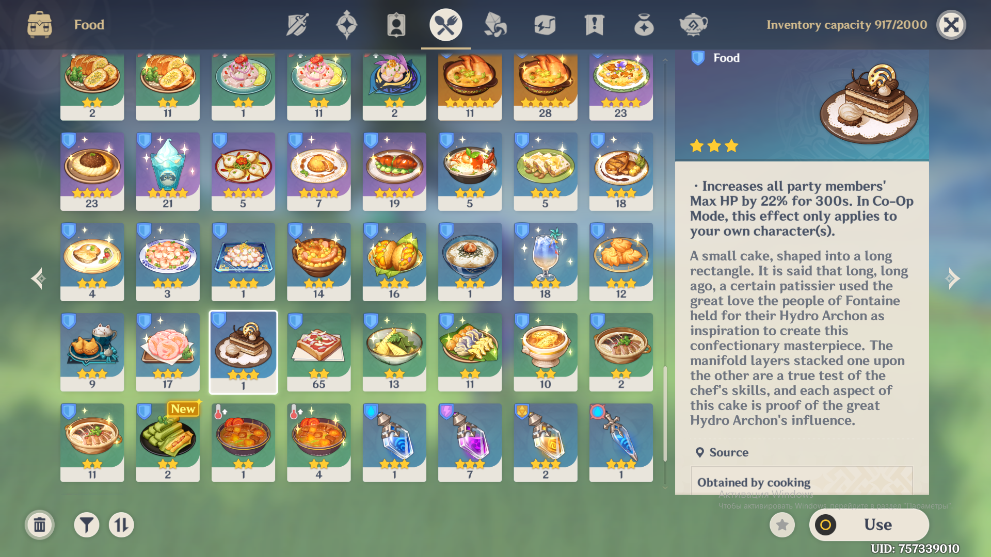The width and height of the screenshot is (991, 557).
Task: Open the Gadgets tab icon
Action: pos(545,25)
